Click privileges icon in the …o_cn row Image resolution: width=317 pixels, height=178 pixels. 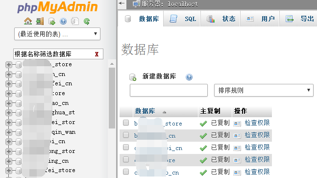point(237,173)
